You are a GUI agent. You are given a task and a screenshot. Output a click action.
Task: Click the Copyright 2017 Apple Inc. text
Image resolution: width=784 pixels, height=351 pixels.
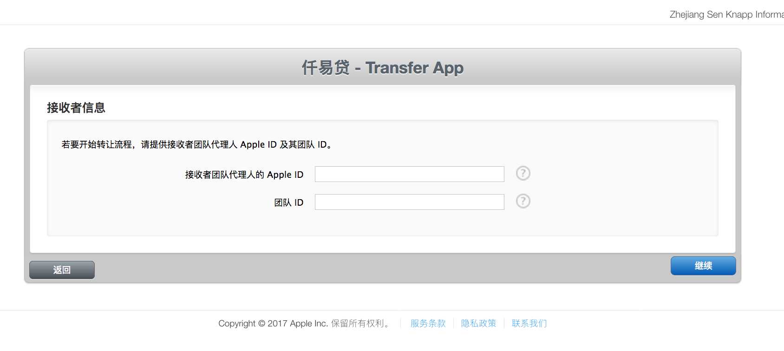[305, 323]
